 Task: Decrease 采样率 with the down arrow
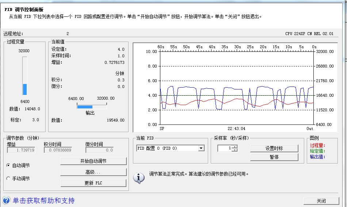point(234,150)
